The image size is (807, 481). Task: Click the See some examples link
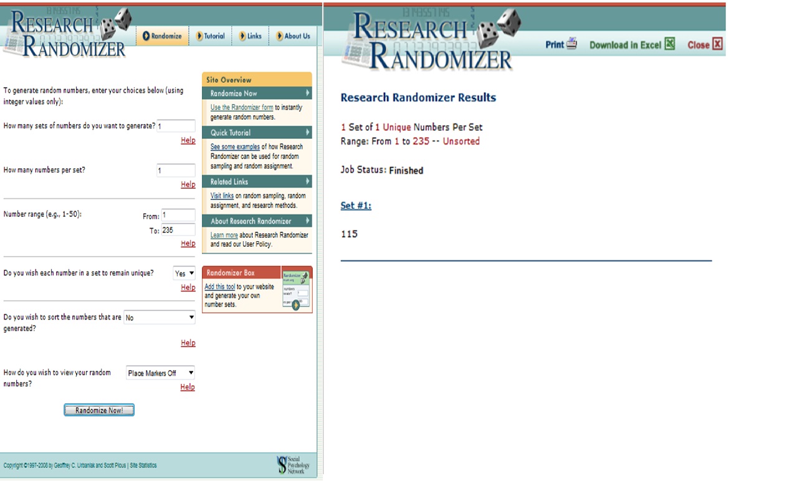[235, 147]
